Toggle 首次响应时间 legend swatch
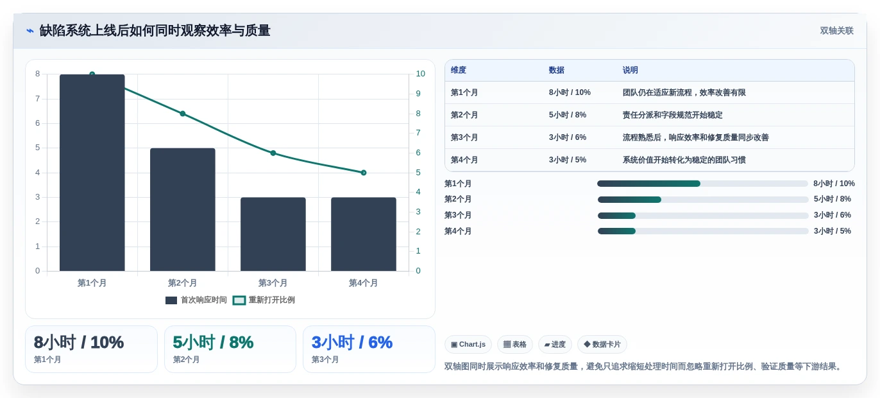 (171, 300)
